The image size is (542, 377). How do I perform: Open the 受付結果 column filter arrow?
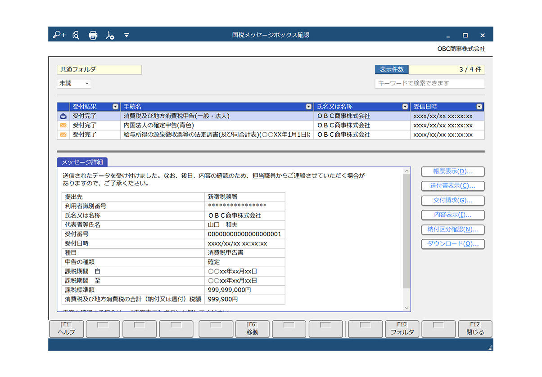[x=116, y=107]
